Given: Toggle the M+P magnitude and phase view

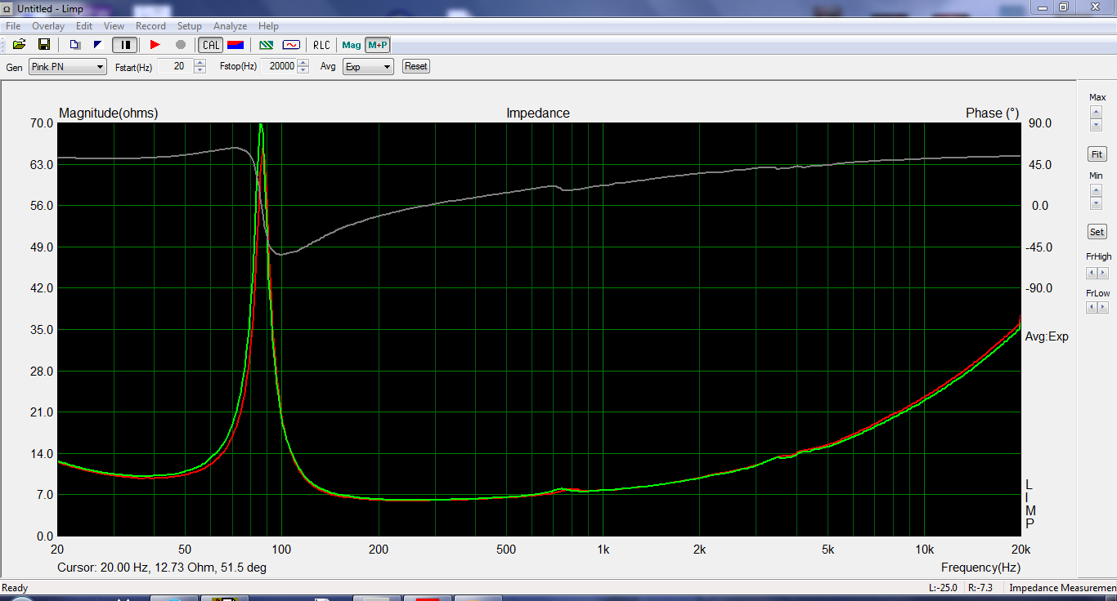Looking at the screenshot, I should pos(377,45).
